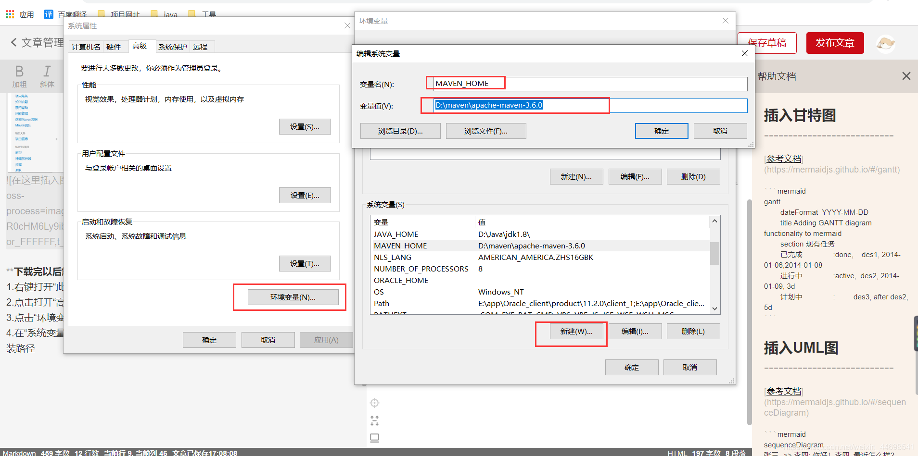This screenshot has width=918, height=456.
Task: Close the 环境变量 dialog window
Action: [726, 21]
